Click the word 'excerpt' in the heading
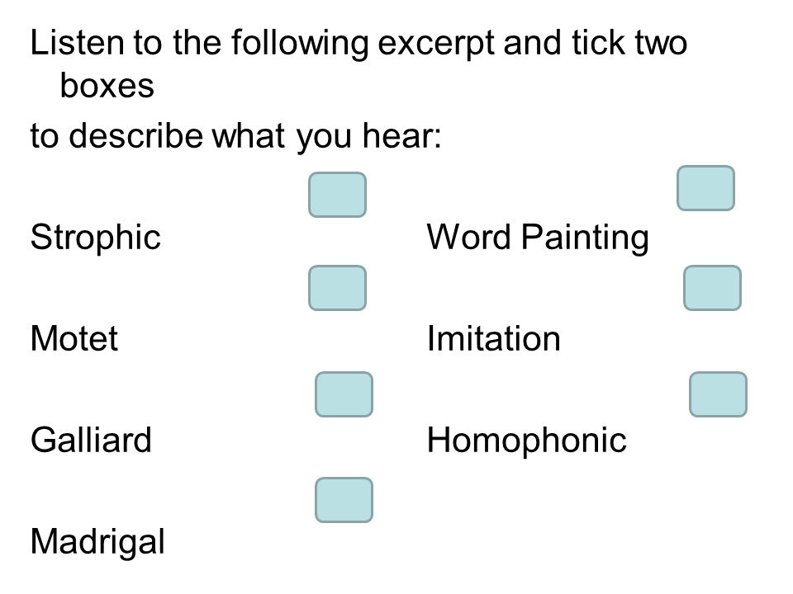 (x=436, y=44)
